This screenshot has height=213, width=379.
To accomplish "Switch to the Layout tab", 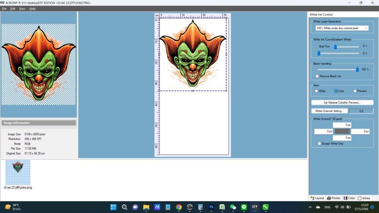I will [317, 198].
